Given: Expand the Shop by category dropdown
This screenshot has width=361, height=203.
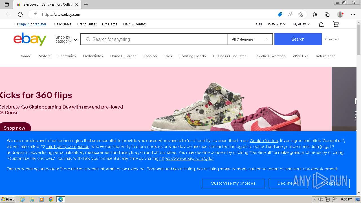Looking at the screenshot, I should [66, 39].
